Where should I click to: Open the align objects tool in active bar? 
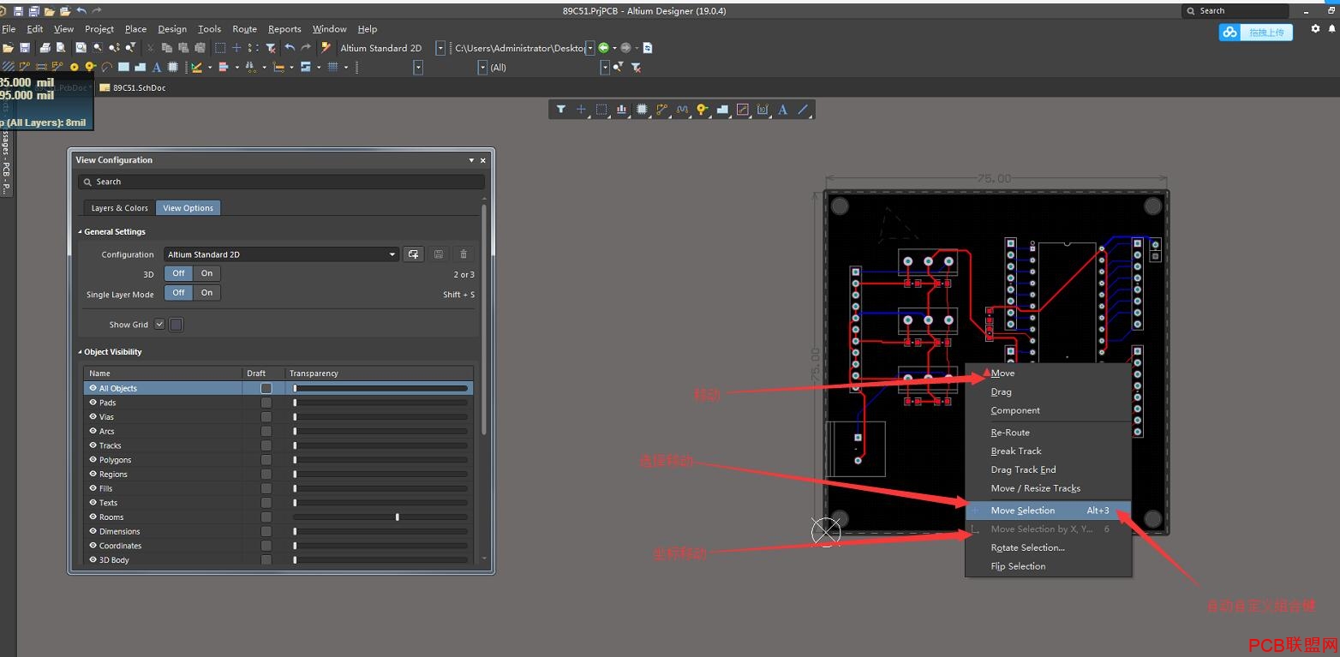(621, 110)
